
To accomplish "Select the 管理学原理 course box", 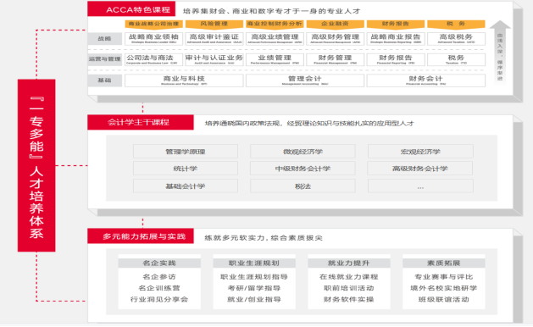I will click(x=186, y=152).
